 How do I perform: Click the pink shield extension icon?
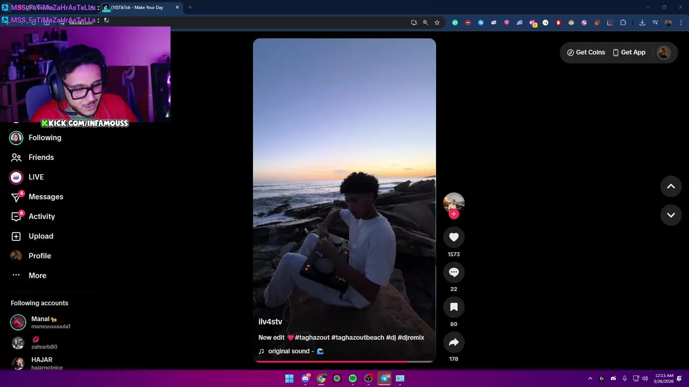[x=507, y=23]
